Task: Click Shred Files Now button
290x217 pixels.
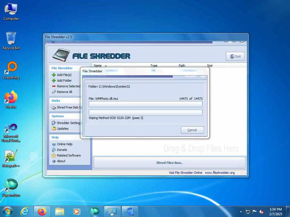Action: (169, 162)
